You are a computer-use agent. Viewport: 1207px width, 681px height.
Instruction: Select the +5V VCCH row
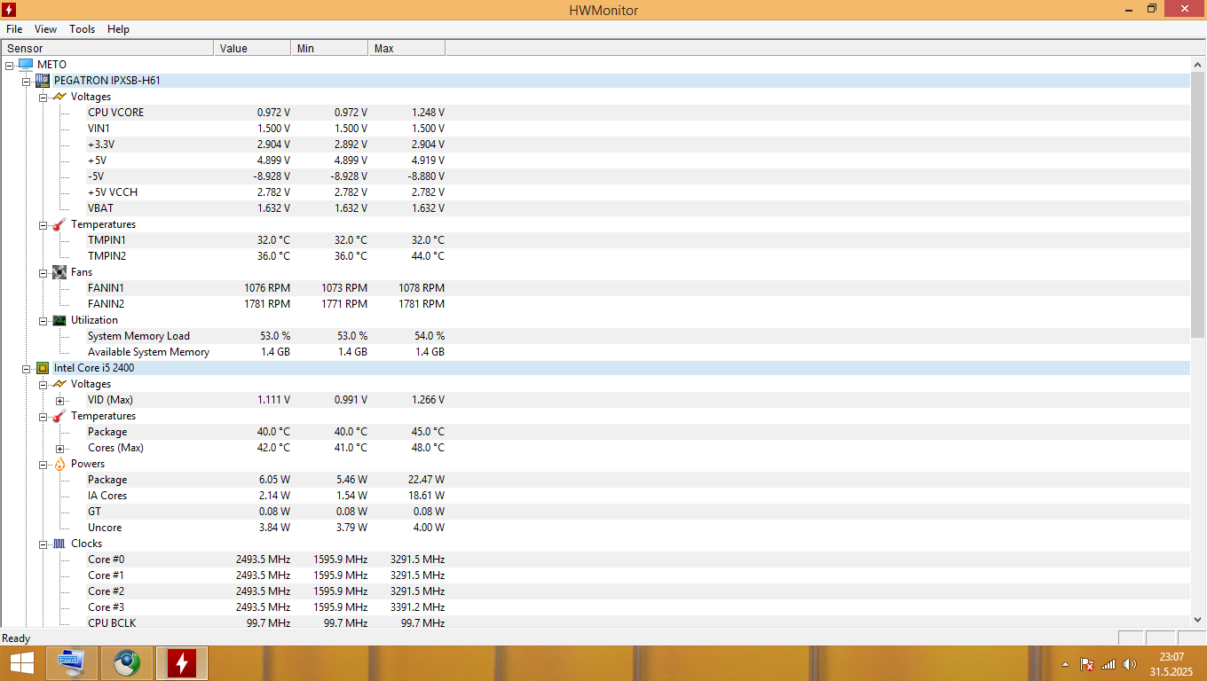pyautogui.click(x=596, y=192)
